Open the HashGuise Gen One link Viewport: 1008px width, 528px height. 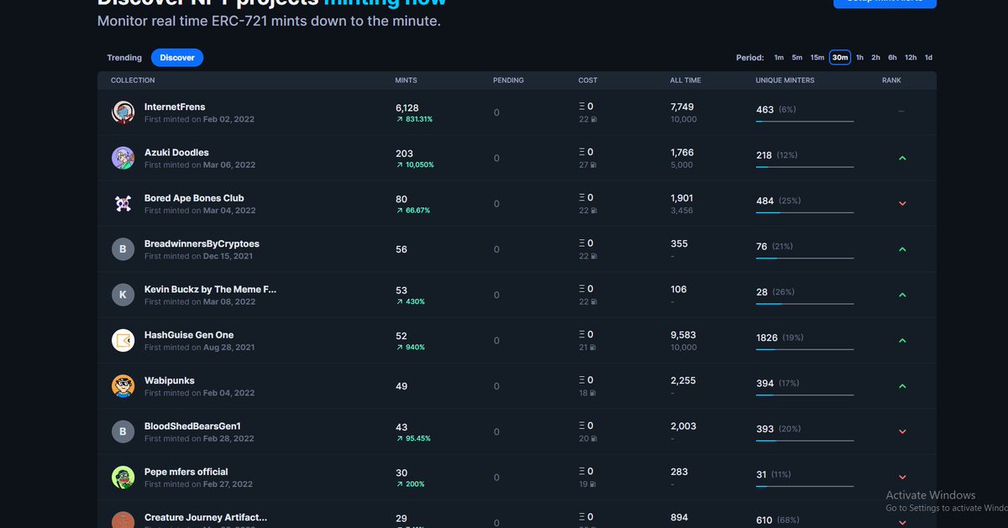coord(189,335)
